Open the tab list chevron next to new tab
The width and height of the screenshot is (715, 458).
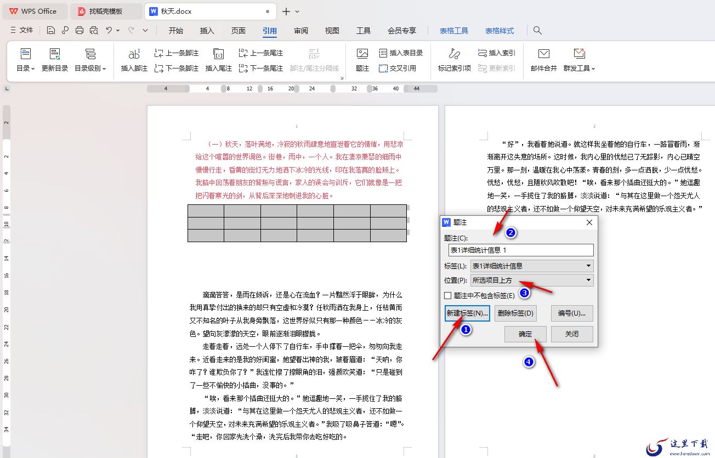pos(297,12)
